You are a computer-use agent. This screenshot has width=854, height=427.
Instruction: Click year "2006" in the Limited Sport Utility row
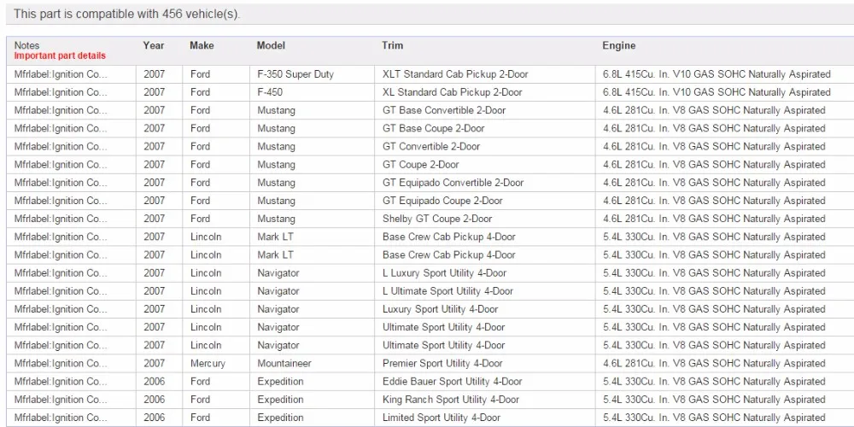[x=154, y=418]
